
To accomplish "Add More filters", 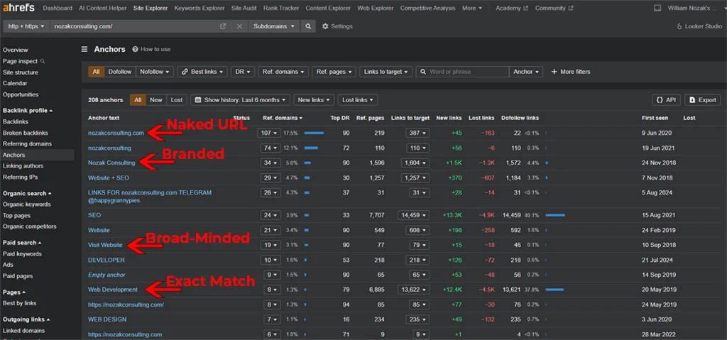I will click(x=570, y=72).
